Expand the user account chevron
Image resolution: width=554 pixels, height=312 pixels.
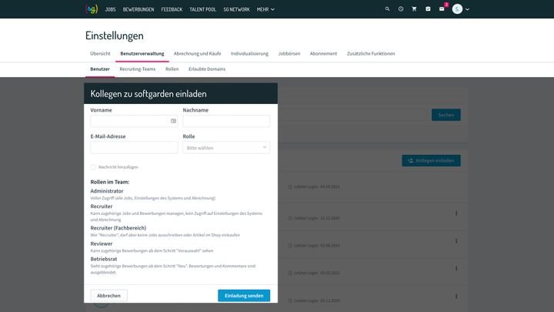tap(467, 9)
